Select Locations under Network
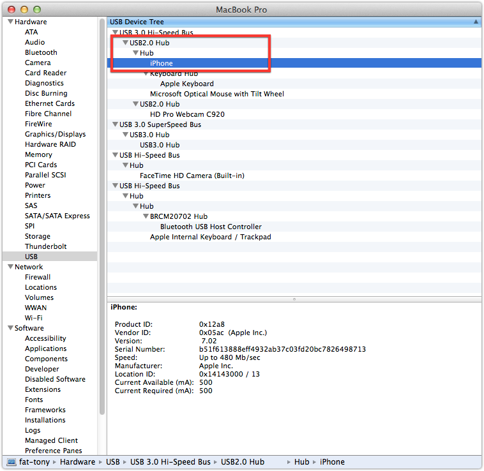 41,287
